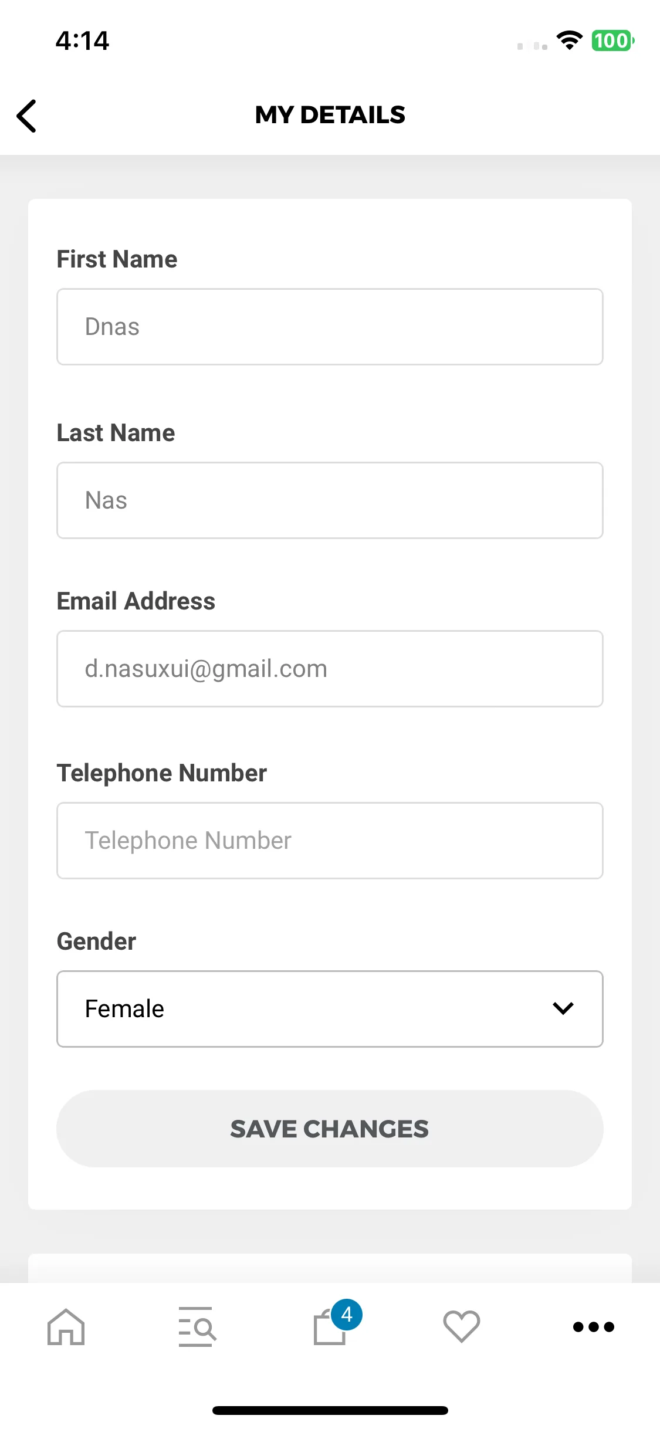Image resolution: width=660 pixels, height=1429 pixels.
Task: Open the more options dots menu
Action: [594, 1327]
